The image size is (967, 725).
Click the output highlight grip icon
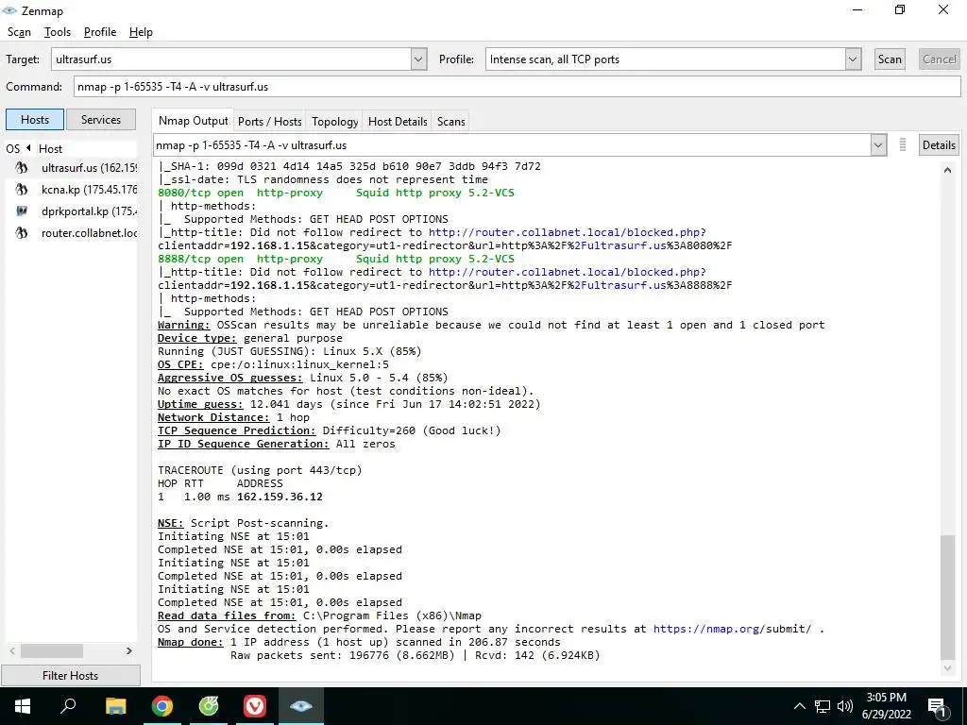tap(902, 144)
